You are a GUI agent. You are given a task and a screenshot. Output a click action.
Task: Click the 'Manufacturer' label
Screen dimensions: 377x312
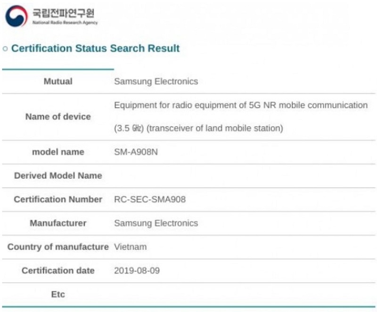point(58,223)
